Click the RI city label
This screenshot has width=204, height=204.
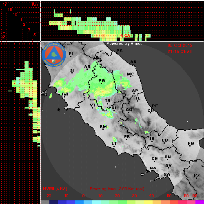[114, 108]
